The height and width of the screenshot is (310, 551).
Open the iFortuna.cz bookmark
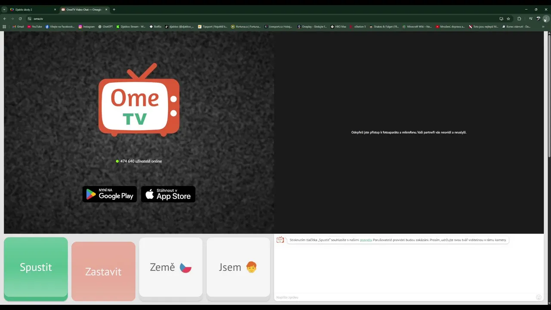[x=246, y=27]
